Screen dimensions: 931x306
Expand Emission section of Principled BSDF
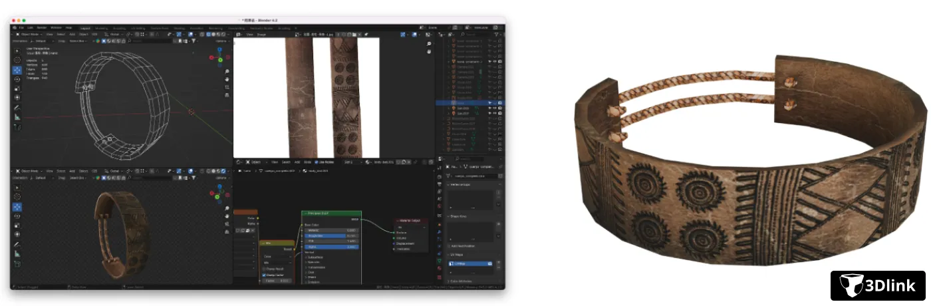313,282
